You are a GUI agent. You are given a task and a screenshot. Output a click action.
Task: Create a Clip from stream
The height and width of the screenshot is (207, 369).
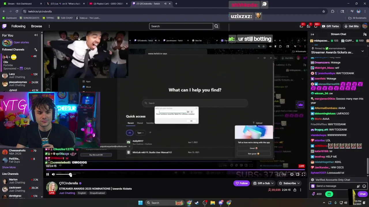coord(282,174)
